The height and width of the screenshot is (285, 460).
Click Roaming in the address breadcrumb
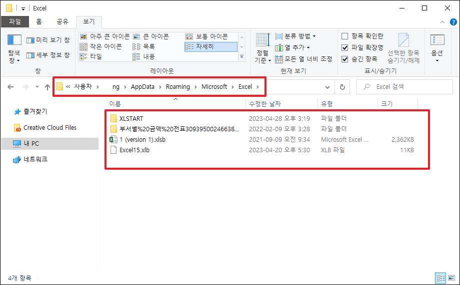coord(178,87)
